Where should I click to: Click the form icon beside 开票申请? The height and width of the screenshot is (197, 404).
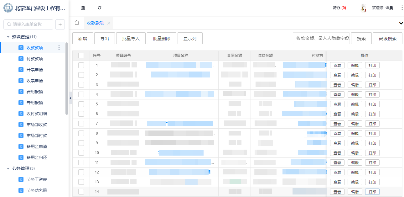[21, 70]
